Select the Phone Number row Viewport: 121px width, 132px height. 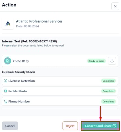pyautogui.click(x=60, y=101)
